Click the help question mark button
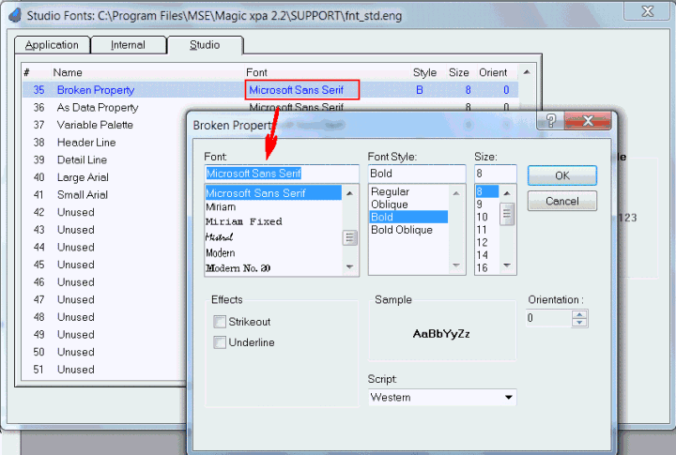This screenshot has width=676, height=455. [551, 121]
